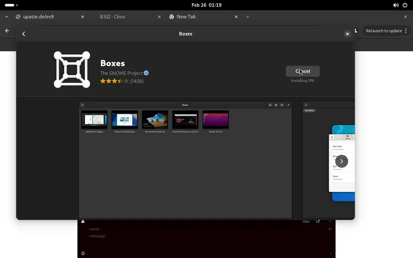Open the browser three-dot menu

pos(406,31)
